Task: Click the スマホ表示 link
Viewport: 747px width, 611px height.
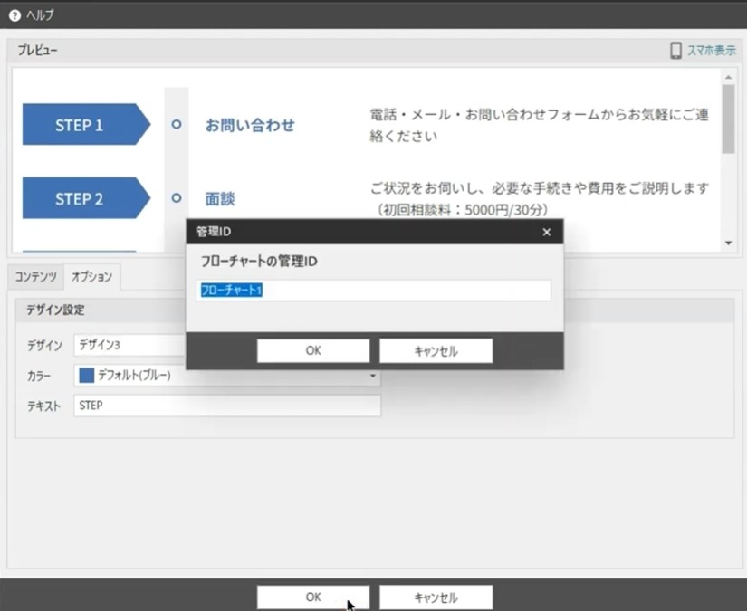Action: click(712, 50)
